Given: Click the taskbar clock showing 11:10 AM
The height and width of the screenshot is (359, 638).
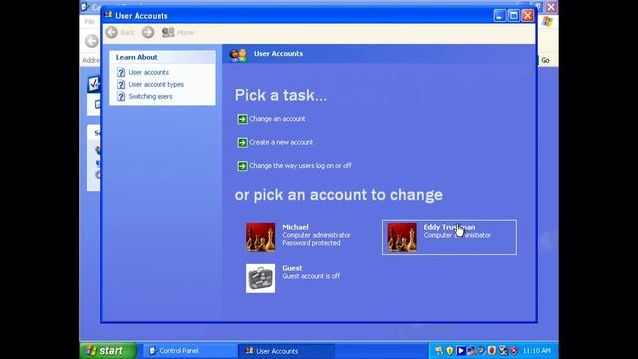Looking at the screenshot, I should 537,350.
